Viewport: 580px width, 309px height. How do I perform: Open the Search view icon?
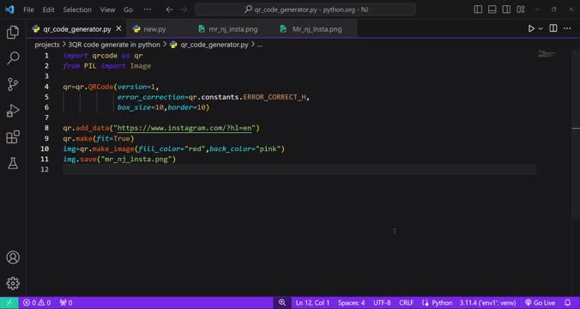pyautogui.click(x=13, y=58)
